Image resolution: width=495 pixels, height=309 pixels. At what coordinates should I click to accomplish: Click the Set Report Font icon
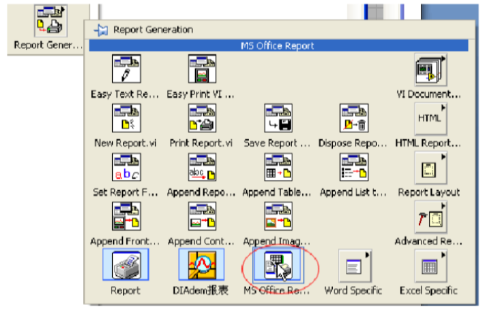click(x=125, y=167)
